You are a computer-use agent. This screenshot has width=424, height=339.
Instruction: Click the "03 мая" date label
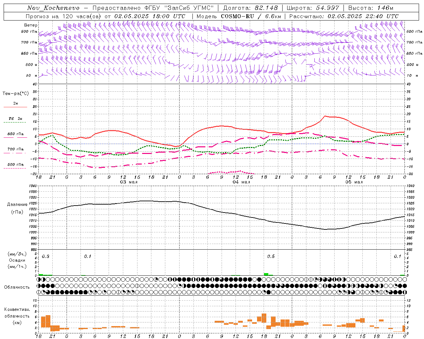coord(129,182)
